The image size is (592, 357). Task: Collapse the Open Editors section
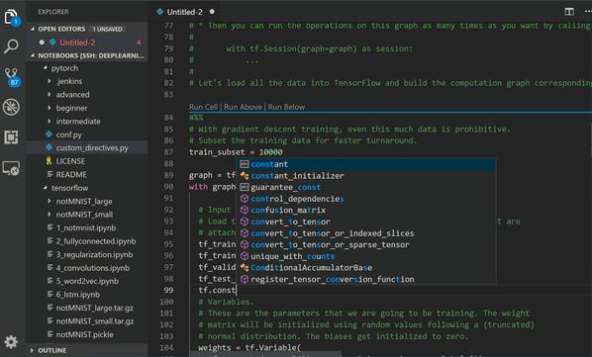pos(33,29)
